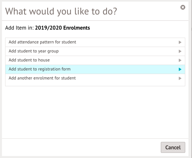
Task: Click arrow next to Add student to house
Action: (x=180, y=60)
